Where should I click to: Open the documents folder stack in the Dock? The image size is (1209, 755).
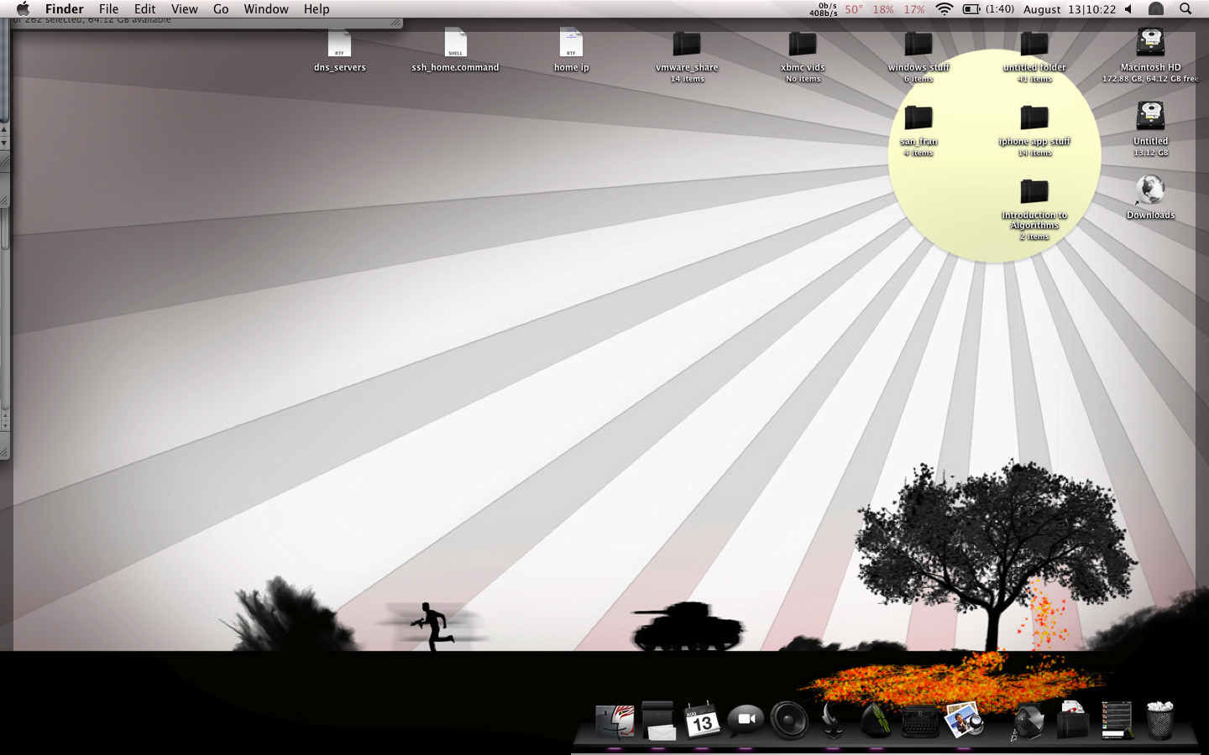[1073, 721]
